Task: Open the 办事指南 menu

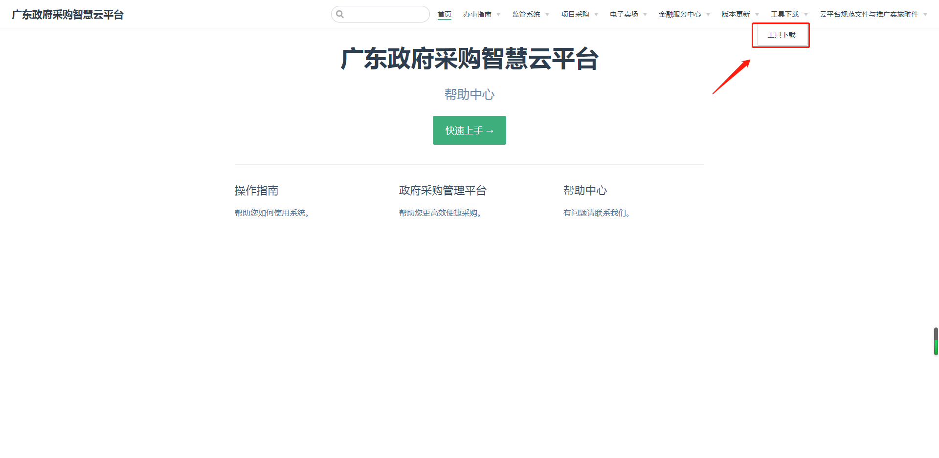Action: (477, 14)
